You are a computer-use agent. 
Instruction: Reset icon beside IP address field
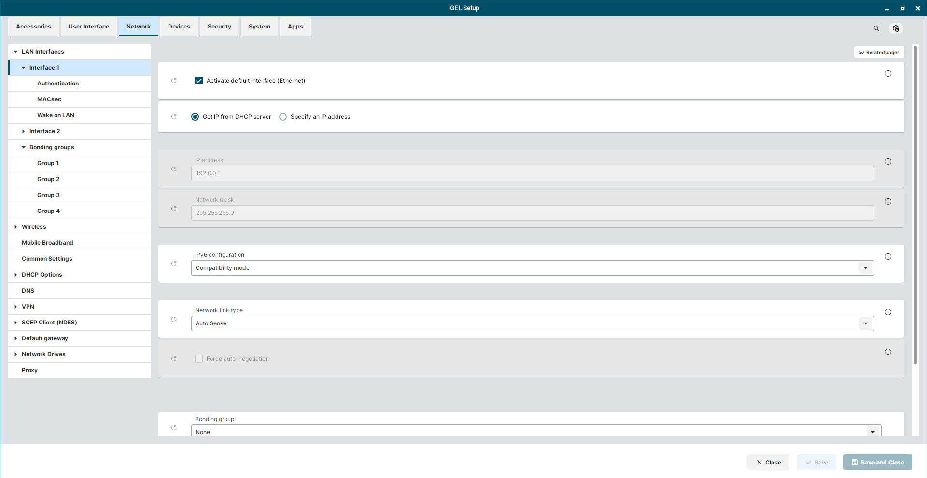pos(174,169)
